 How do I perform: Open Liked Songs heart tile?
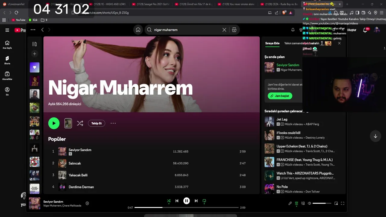(34, 68)
